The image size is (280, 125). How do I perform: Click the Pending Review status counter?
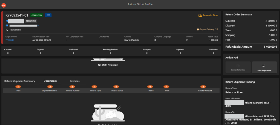coord(110,51)
